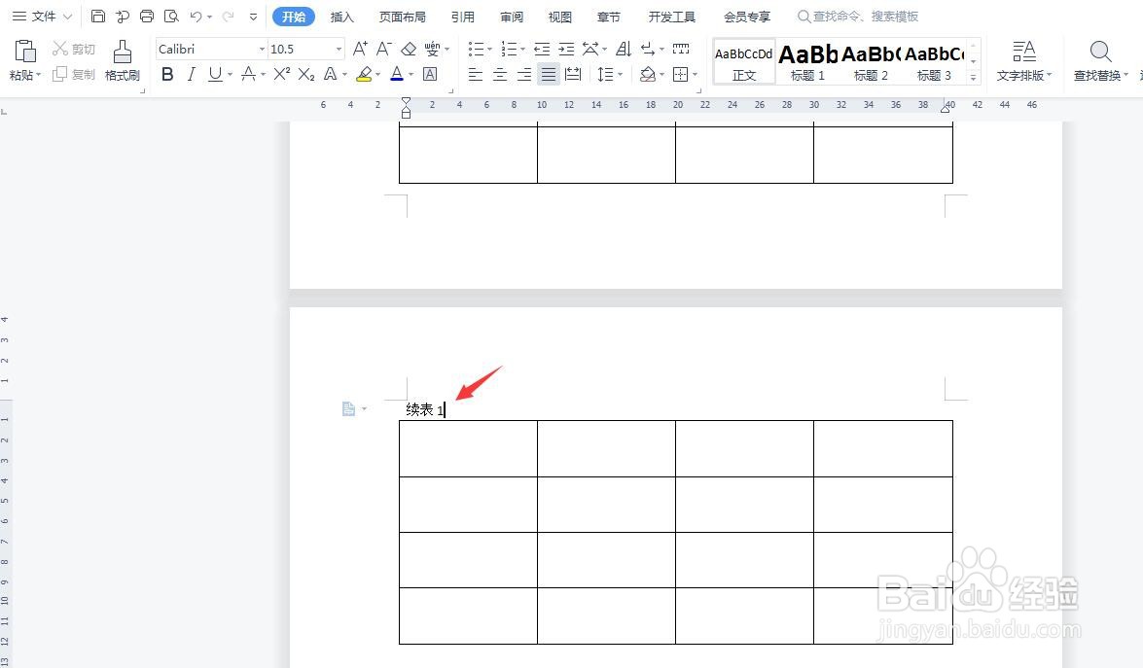This screenshot has height=668, width=1143.
Task: Open the underline style dropdown arrow
Action: 230,74
